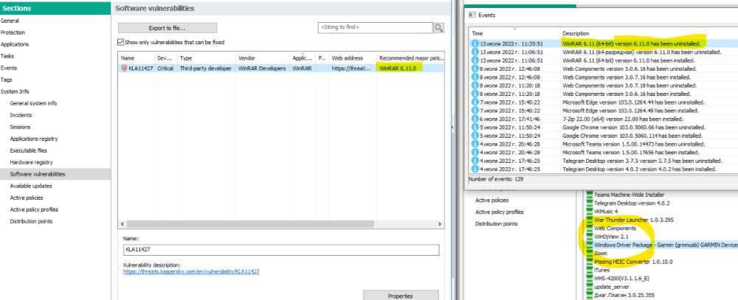Select Available updates in Sections list

tap(30, 186)
